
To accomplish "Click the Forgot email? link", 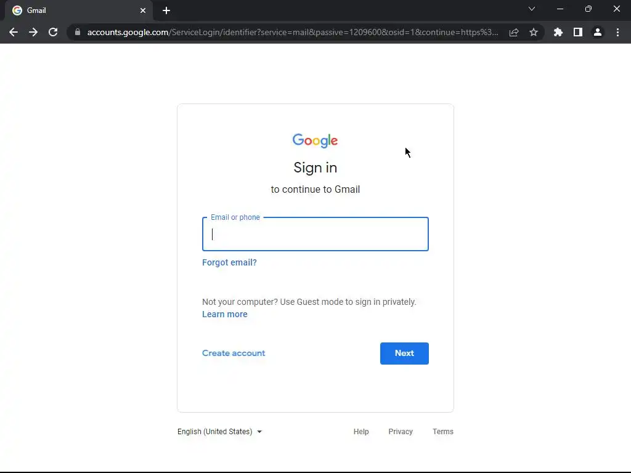I will coord(229,262).
